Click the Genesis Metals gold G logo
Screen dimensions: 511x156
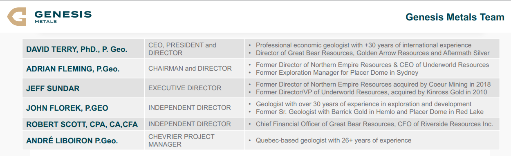tap(18, 17)
